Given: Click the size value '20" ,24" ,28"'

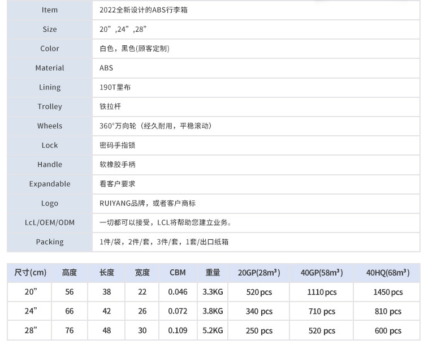Looking at the screenshot, I should coord(123,29).
